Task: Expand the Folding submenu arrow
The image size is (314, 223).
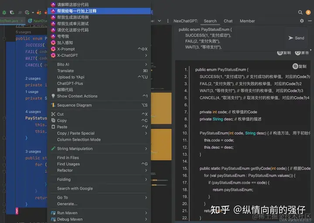Action: click(146, 179)
